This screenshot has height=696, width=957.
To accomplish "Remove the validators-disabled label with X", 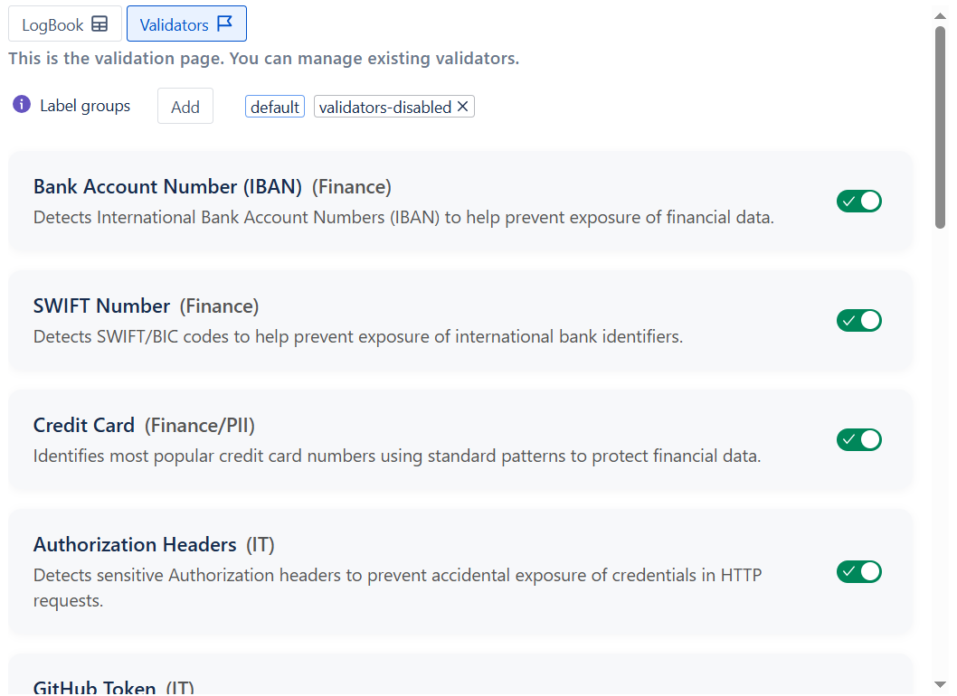I will pyautogui.click(x=463, y=107).
